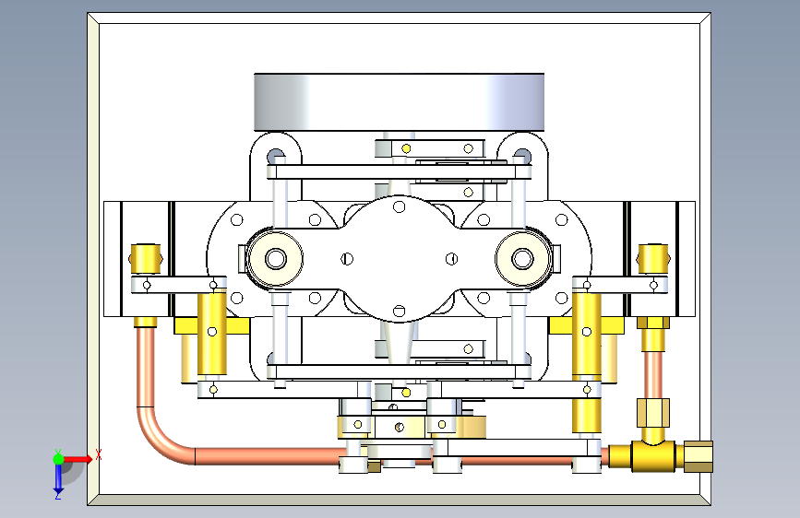
Task: Select the left tall brass cylinder
Action: click(211, 333)
